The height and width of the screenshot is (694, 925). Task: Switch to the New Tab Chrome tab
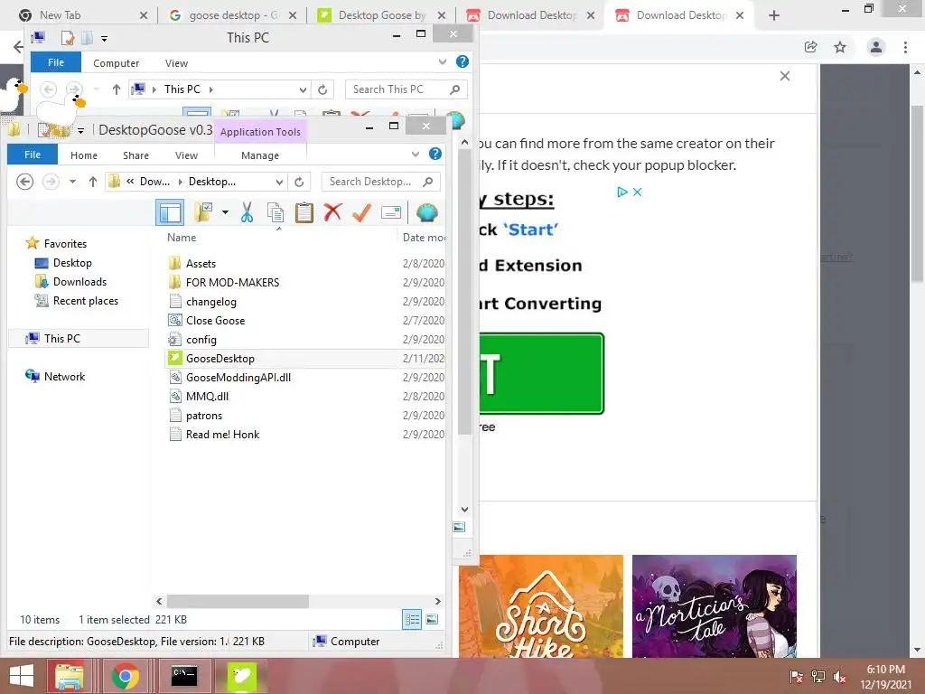[82, 15]
